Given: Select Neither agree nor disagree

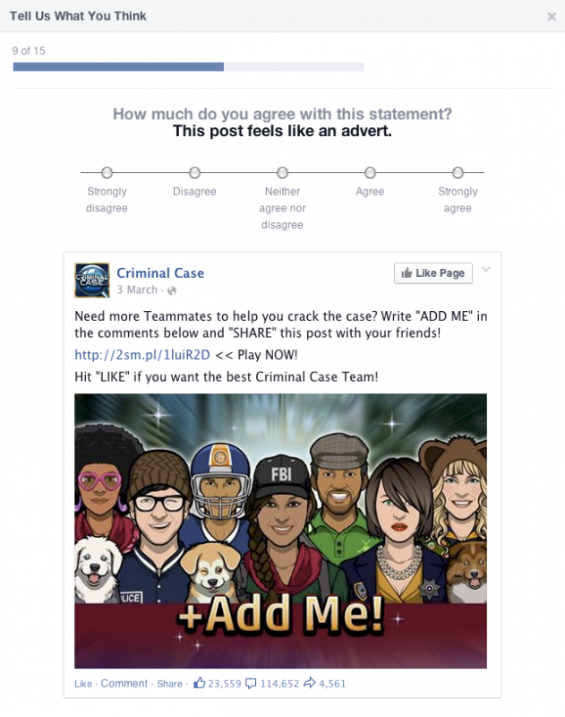Looking at the screenshot, I should point(282,172).
